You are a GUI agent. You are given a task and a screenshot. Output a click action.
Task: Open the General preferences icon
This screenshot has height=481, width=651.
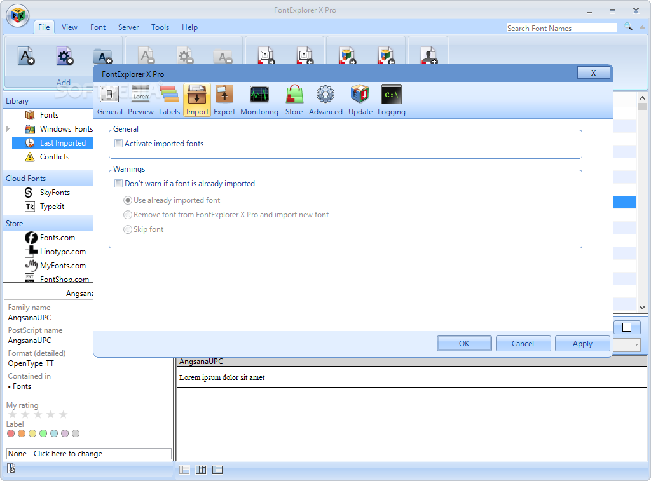pyautogui.click(x=109, y=100)
